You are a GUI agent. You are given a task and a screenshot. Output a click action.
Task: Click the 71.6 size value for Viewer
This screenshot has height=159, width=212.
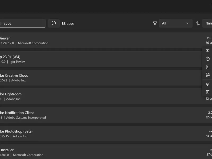pos(209,38)
